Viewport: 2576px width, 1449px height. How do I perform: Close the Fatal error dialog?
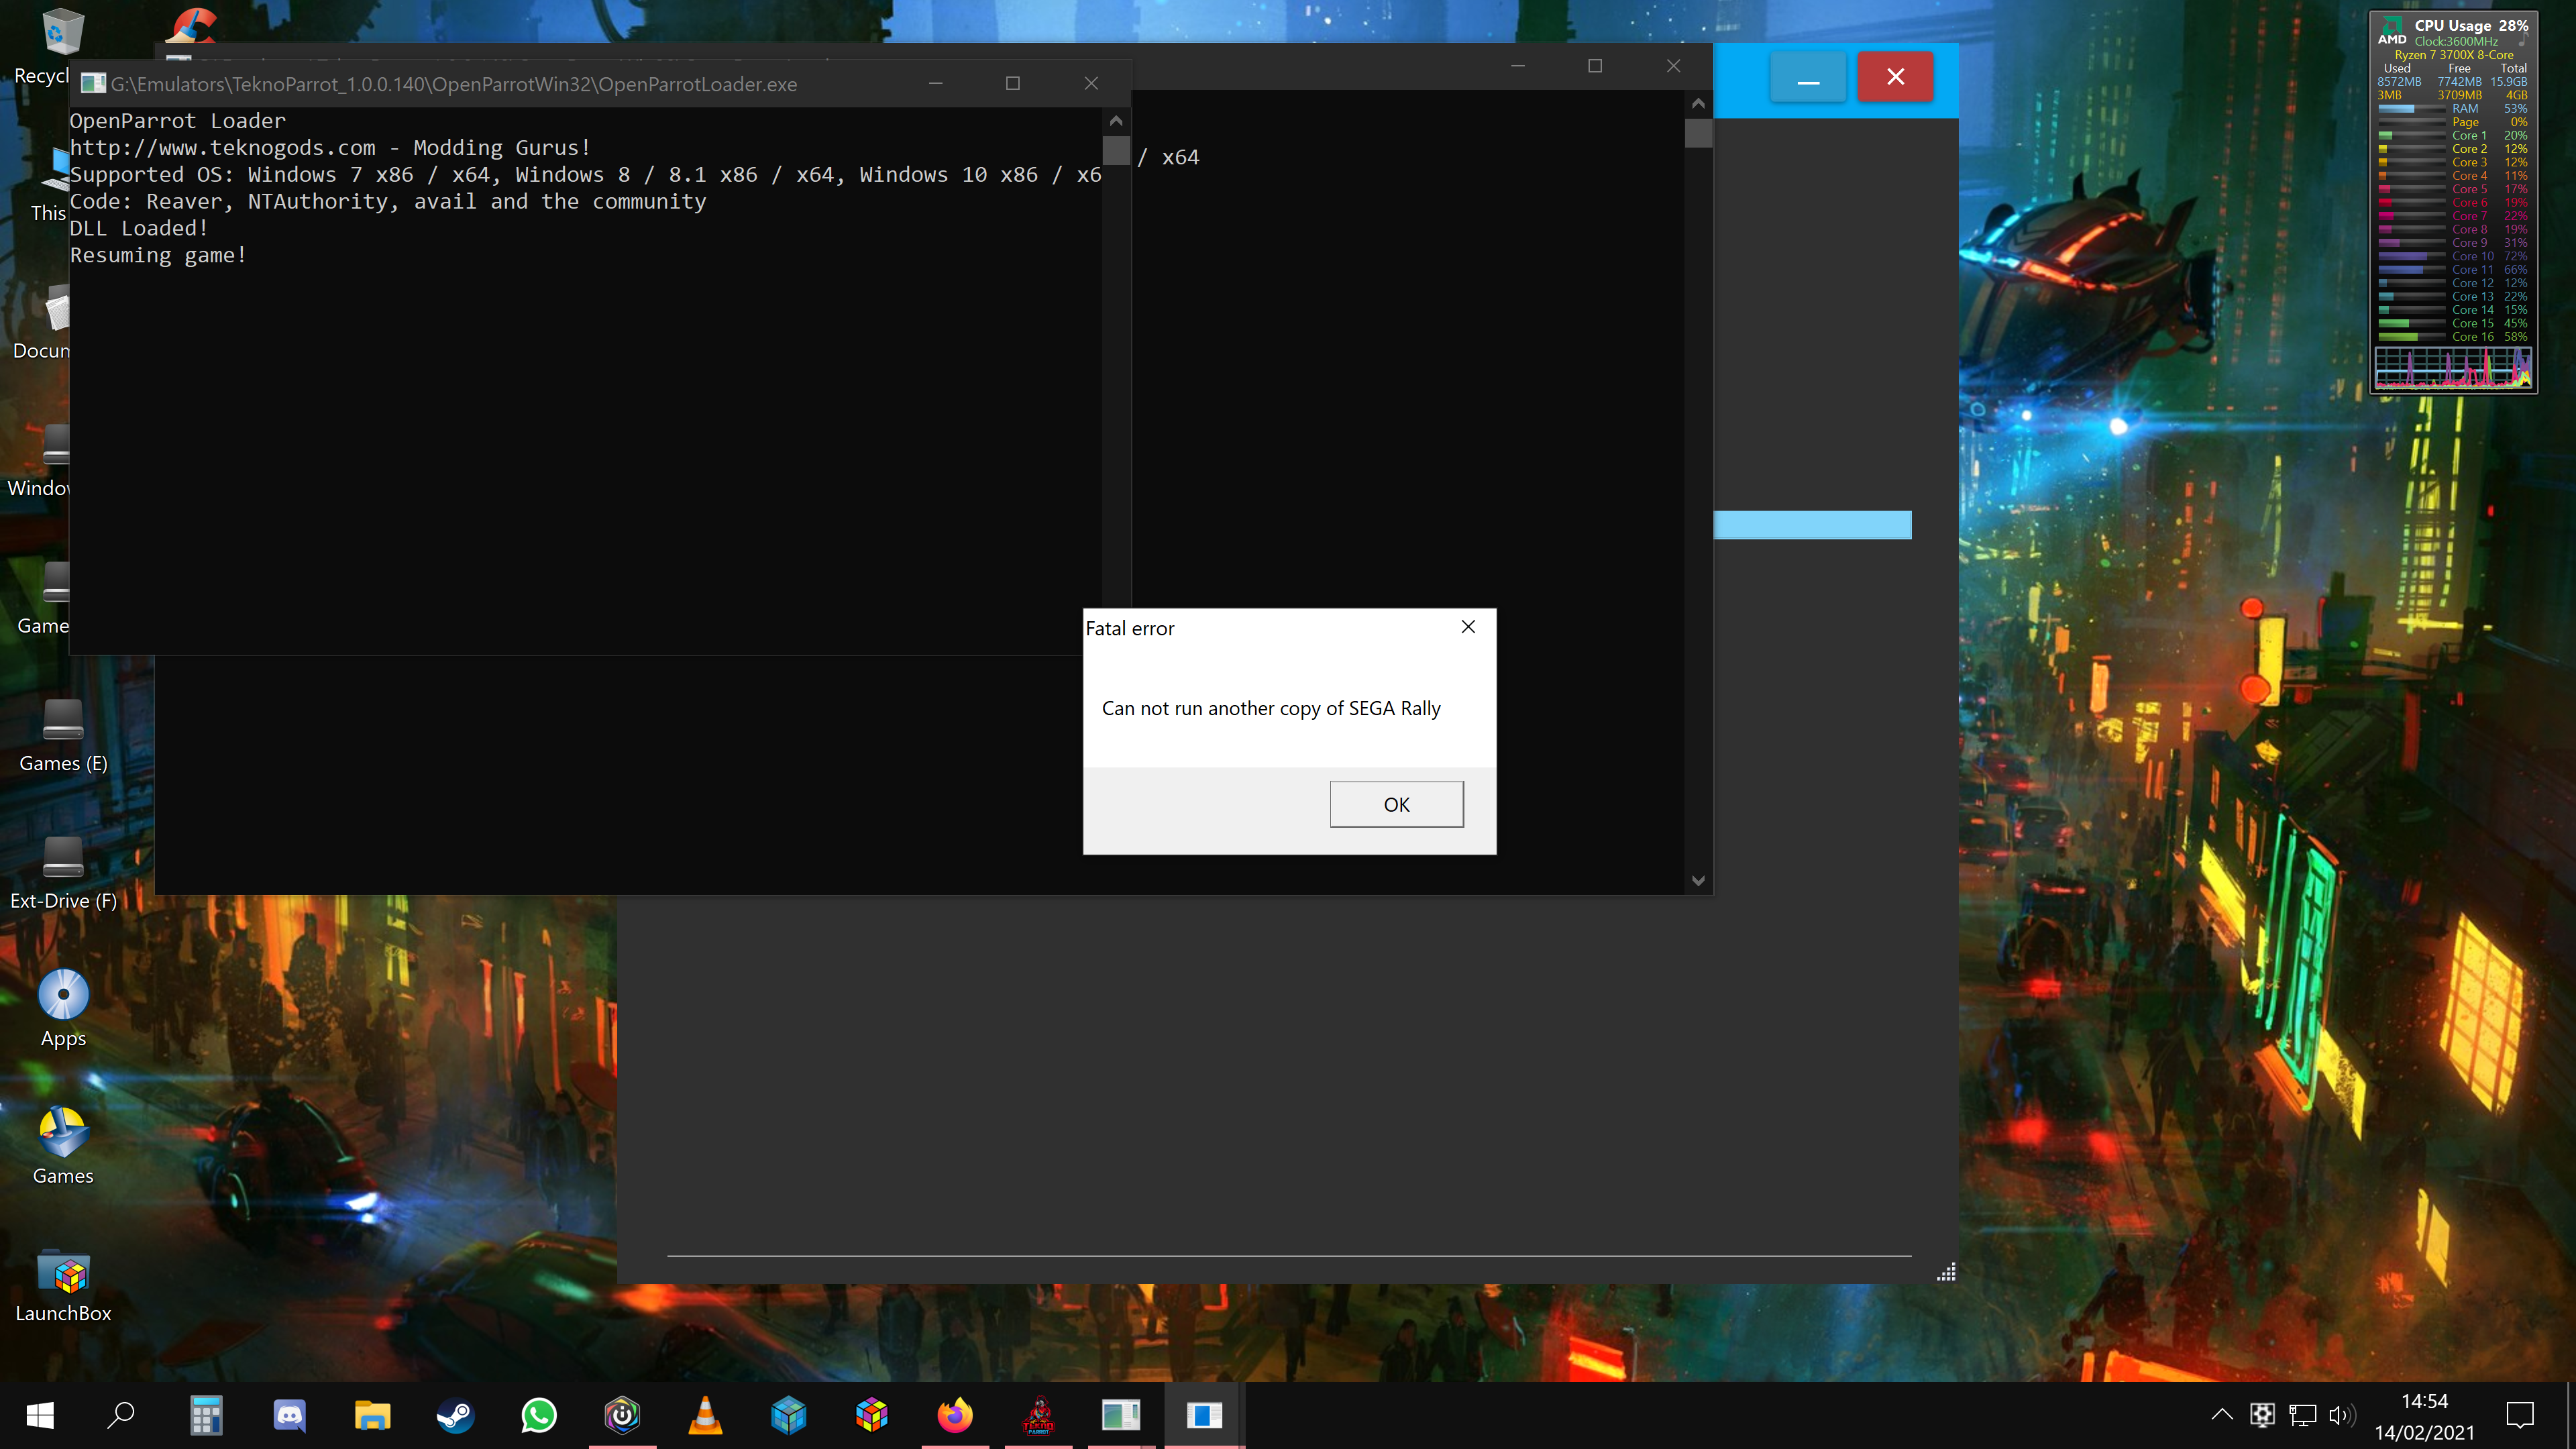[x=1468, y=627]
